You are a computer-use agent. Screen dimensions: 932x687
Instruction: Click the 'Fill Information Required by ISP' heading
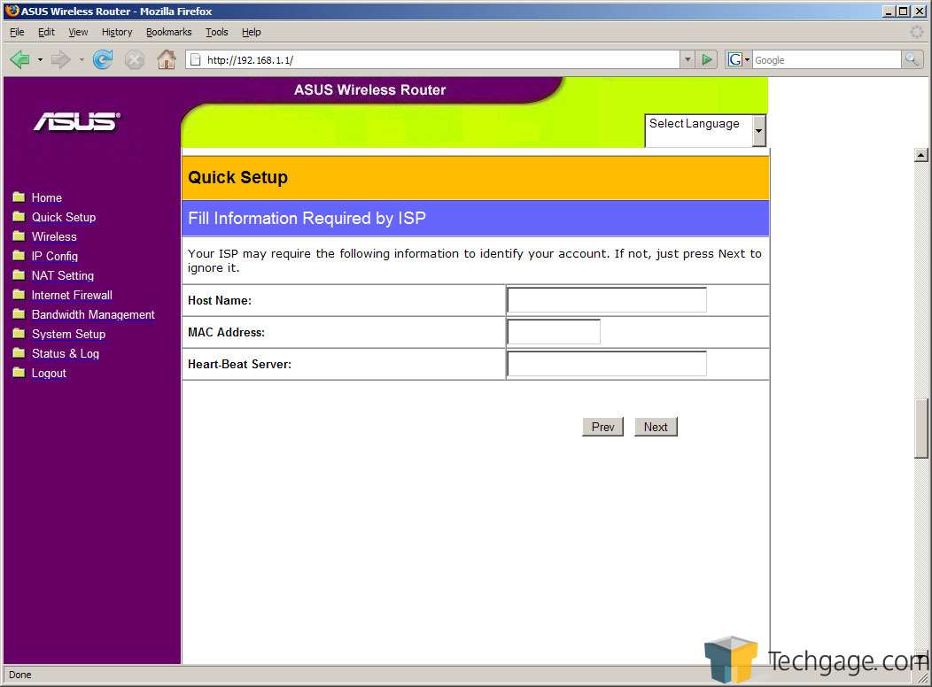click(x=307, y=219)
